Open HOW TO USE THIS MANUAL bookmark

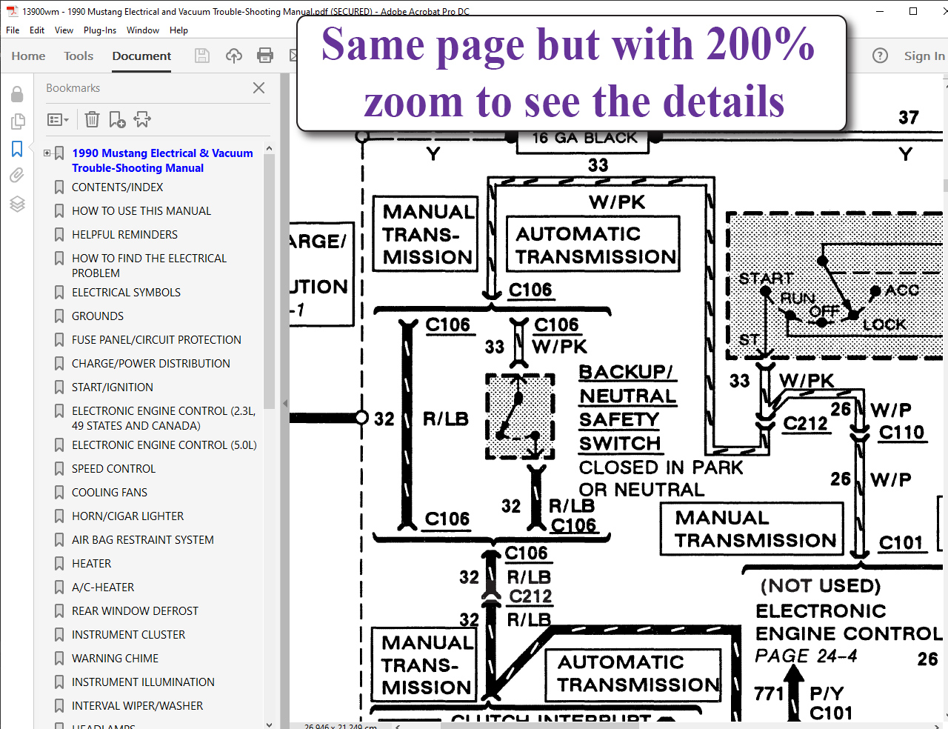pyautogui.click(x=141, y=211)
